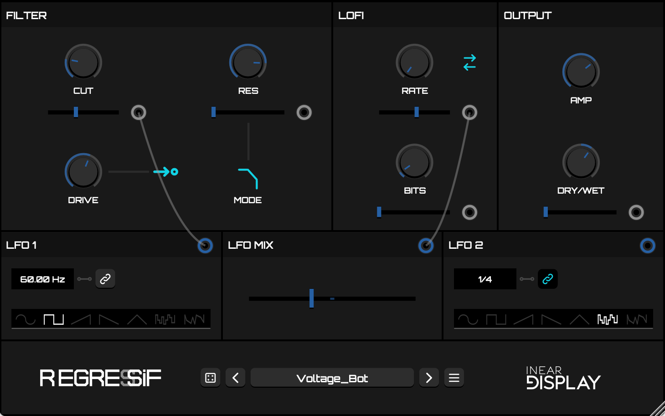665x416 pixels.
Task: Click the LFO MIX balance slider
Action: click(x=332, y=298)
